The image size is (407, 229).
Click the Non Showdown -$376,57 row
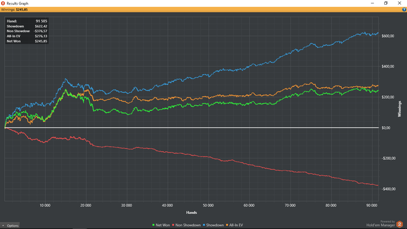click(27, 31)
